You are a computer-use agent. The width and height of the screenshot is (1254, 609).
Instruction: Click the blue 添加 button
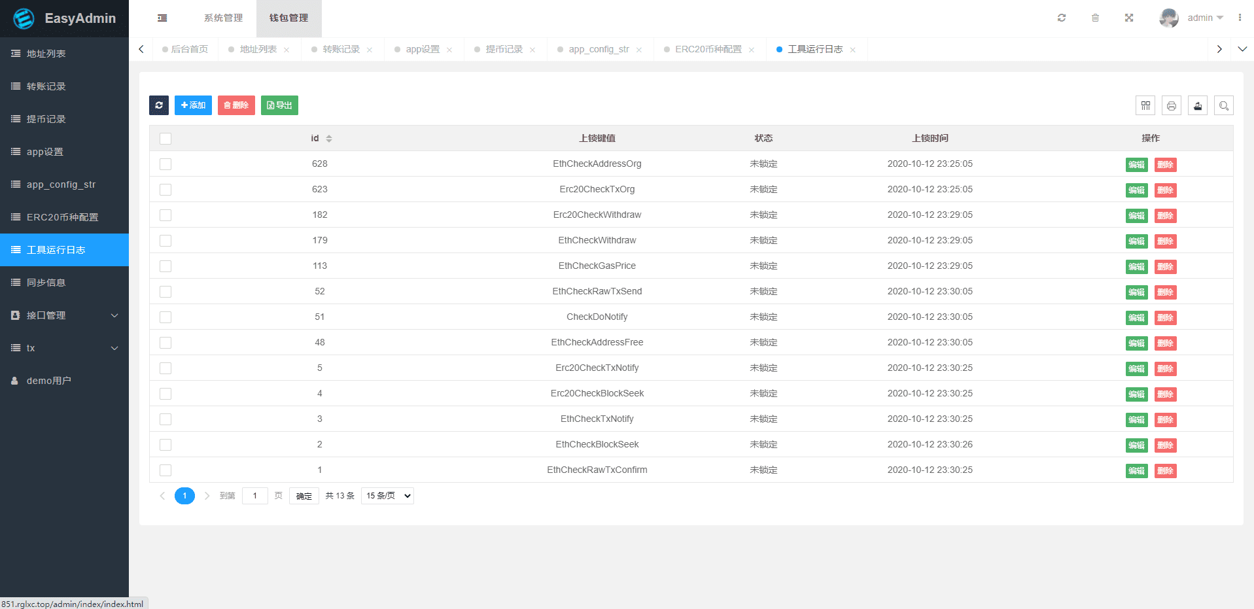tap(193, 105)
